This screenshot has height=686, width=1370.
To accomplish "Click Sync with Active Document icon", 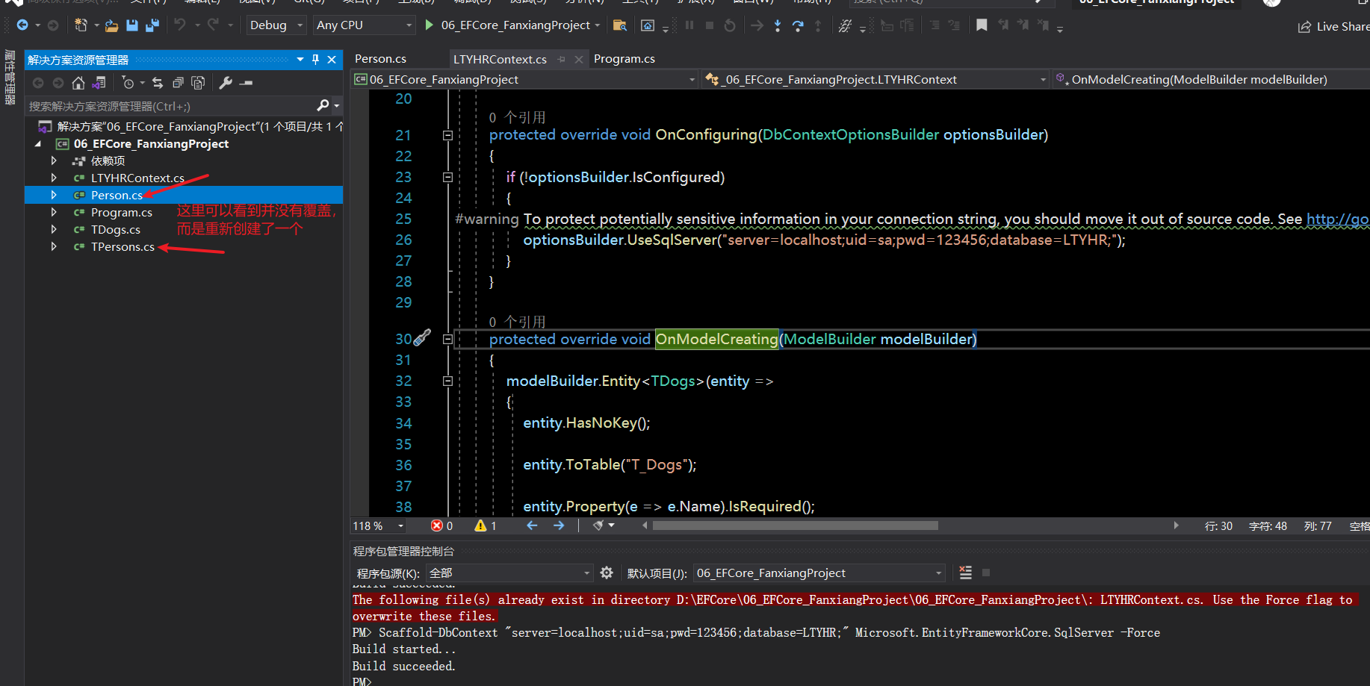I will [x=157, y=83].
